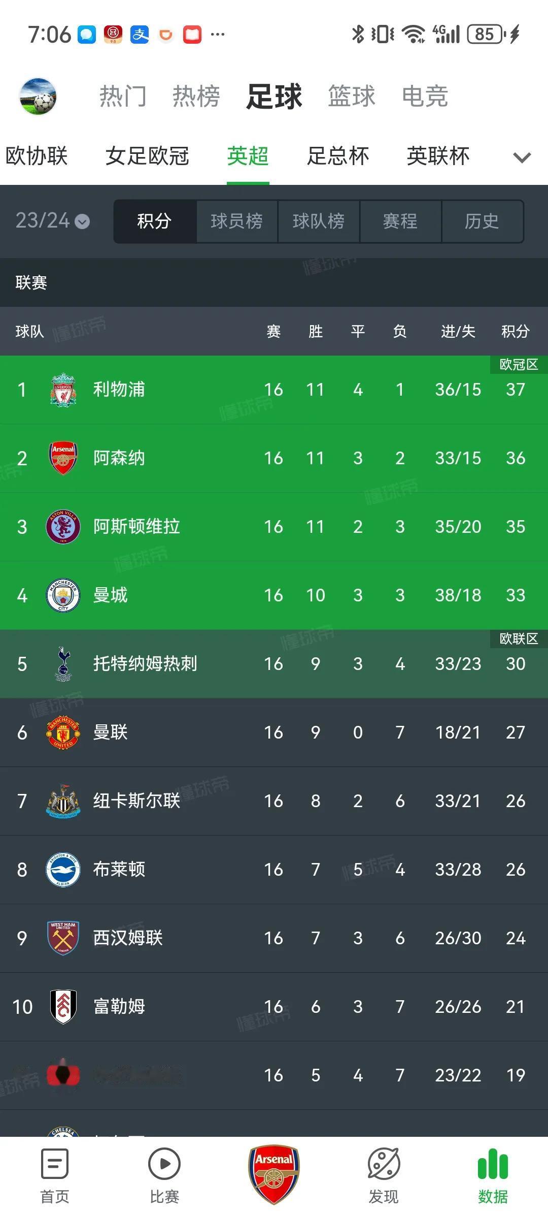Open the 球员榜 player rankings tab
Viewport: 548px width, 1213px height.
click(236, 221)
